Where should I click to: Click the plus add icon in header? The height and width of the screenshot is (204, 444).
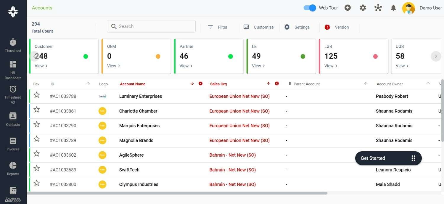click(x=348, y=8)
